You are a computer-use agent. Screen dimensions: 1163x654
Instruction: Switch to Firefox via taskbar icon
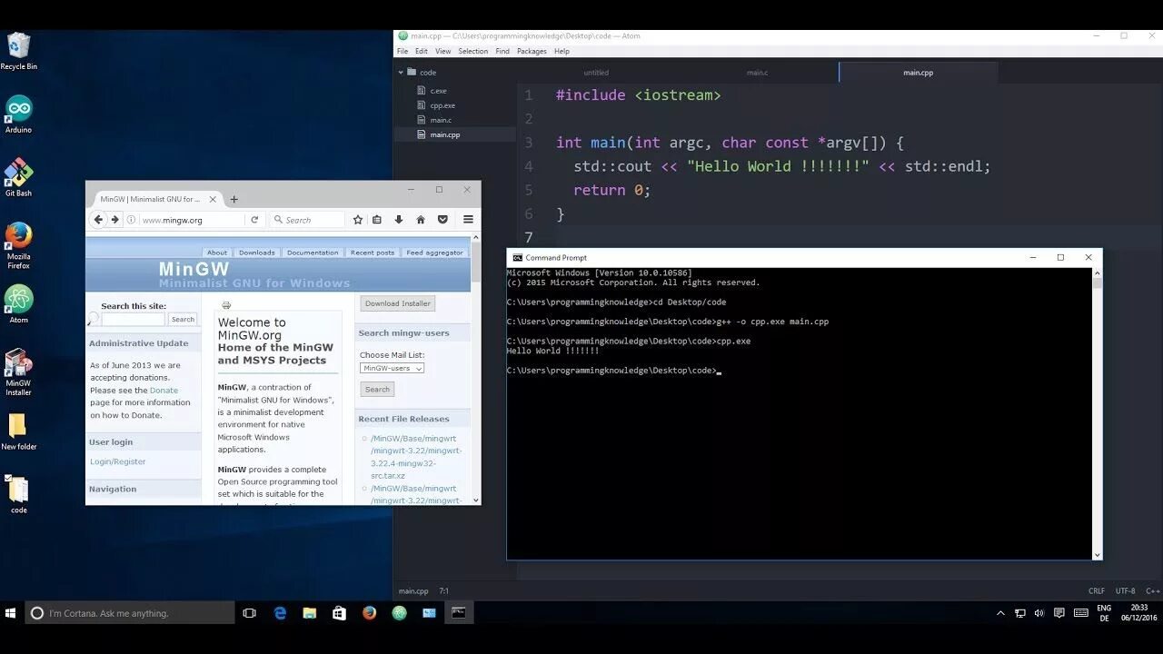point(369,613)
